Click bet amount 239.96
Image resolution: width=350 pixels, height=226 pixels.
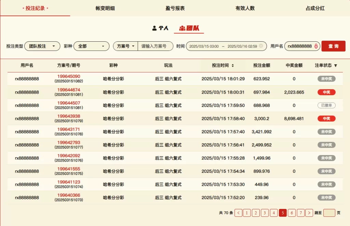261,197
